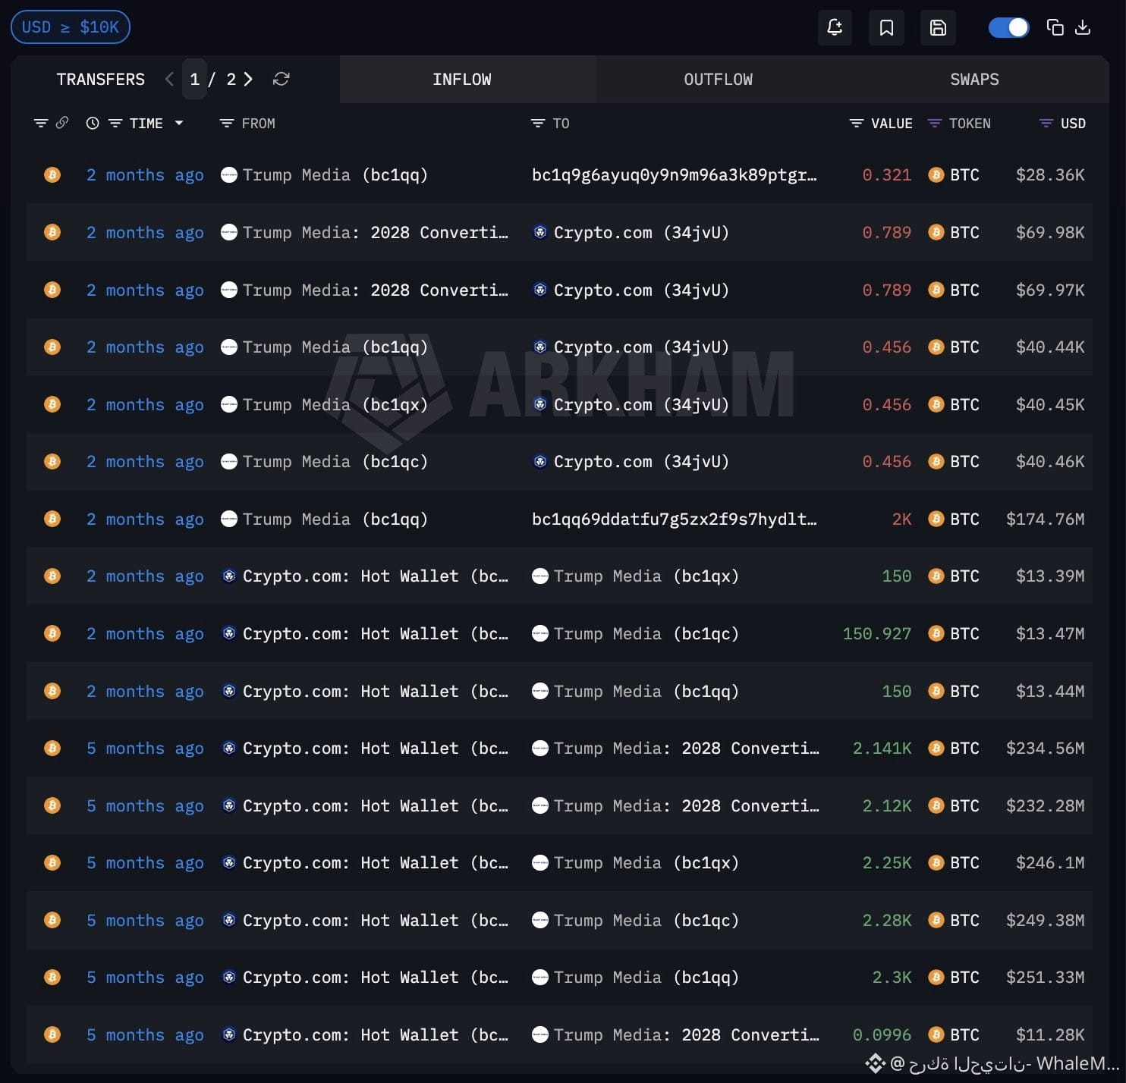Open Trump Media (bc1qx) in the $246.1M row

[646, 862]
